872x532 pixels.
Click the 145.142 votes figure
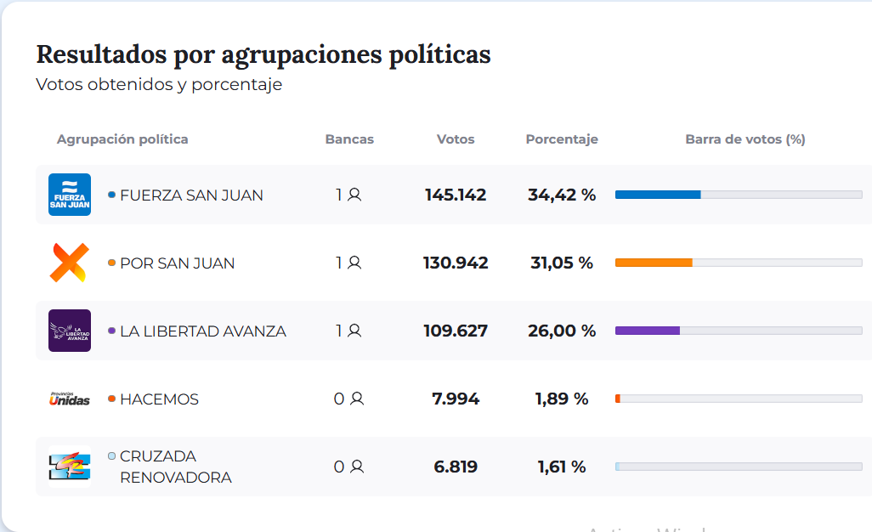456,195
